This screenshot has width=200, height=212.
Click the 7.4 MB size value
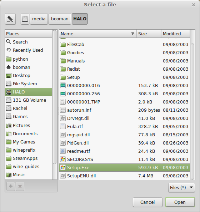tap(146, 176)
